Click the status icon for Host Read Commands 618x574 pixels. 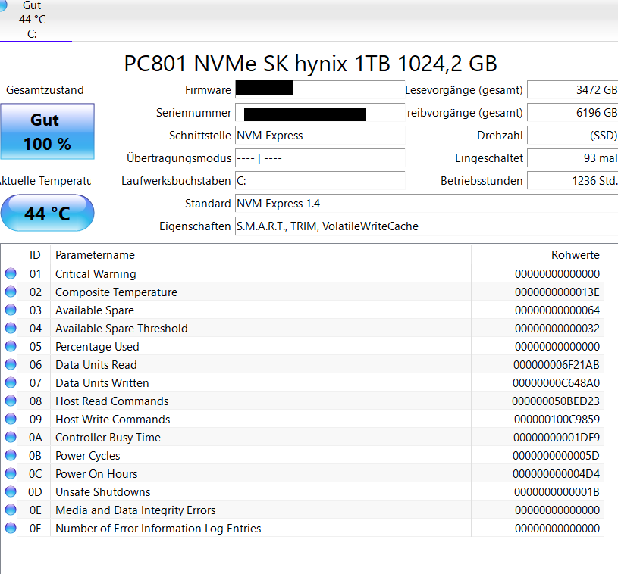click(11, 401)
